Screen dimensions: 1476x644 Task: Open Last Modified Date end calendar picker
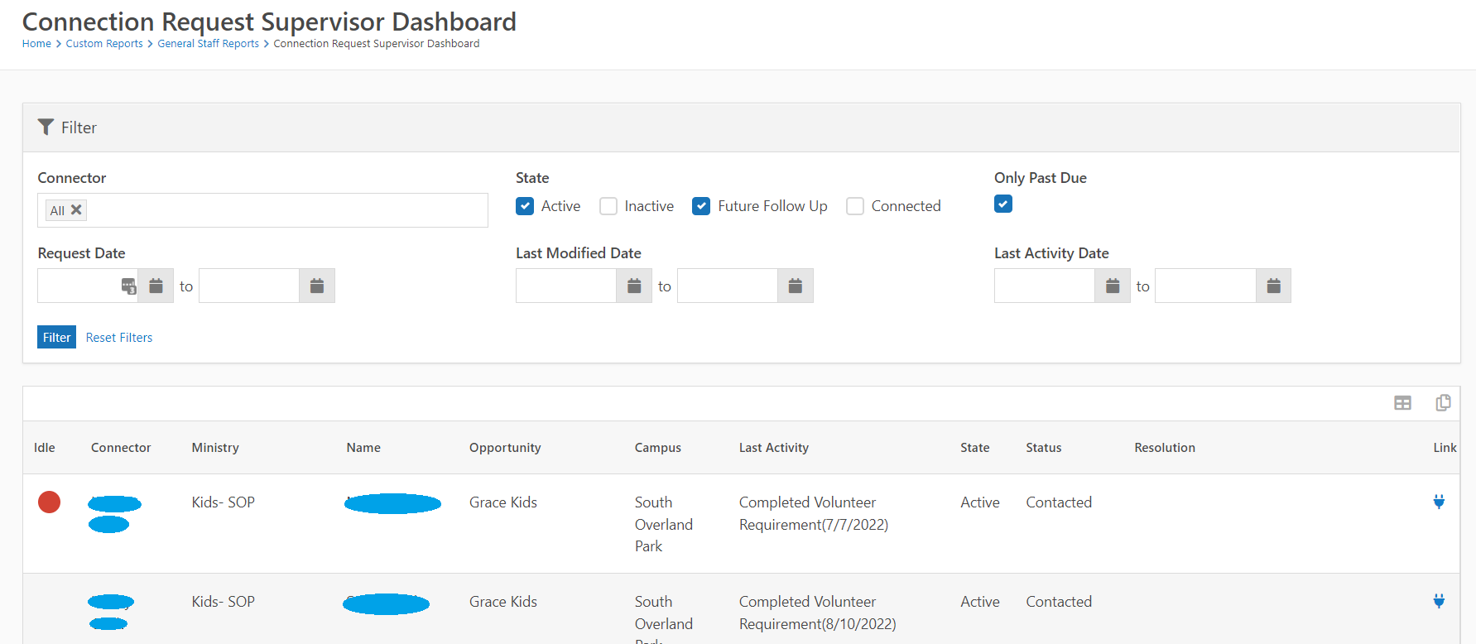(x=796, y=286)
